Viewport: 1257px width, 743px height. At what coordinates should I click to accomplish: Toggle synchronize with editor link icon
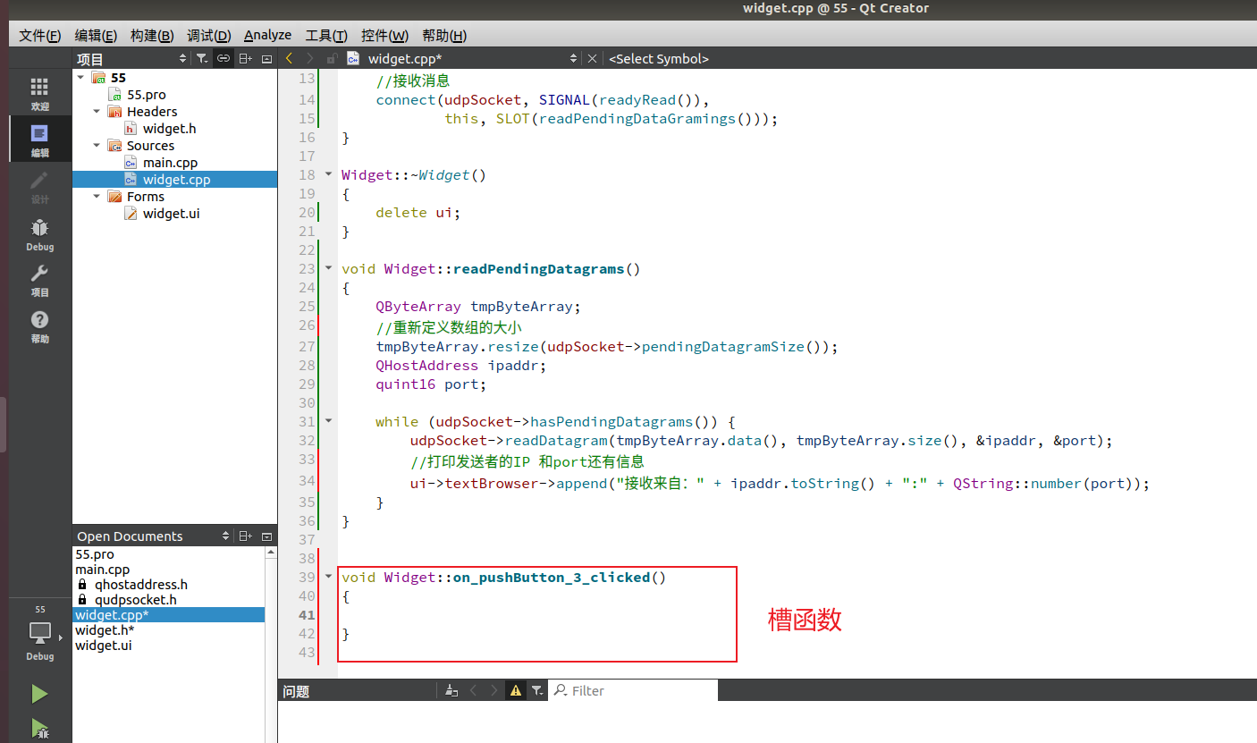(224, 58)
